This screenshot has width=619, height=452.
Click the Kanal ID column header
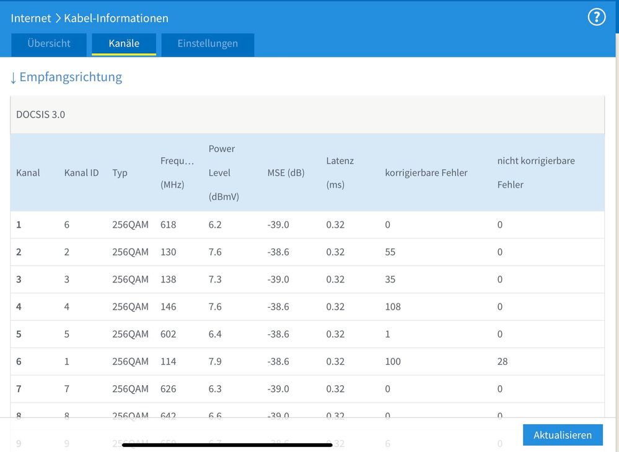[x=81, y=173]
